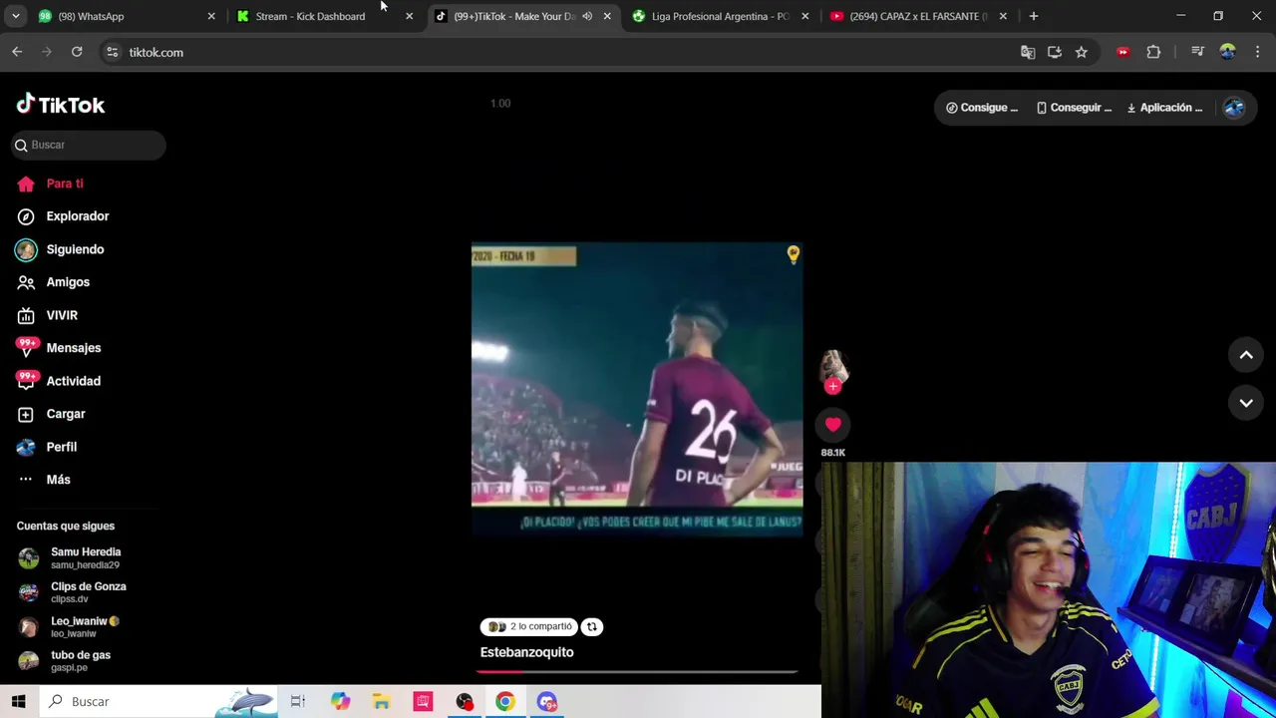Close the WhatsApp tab

tap(211, 16)
